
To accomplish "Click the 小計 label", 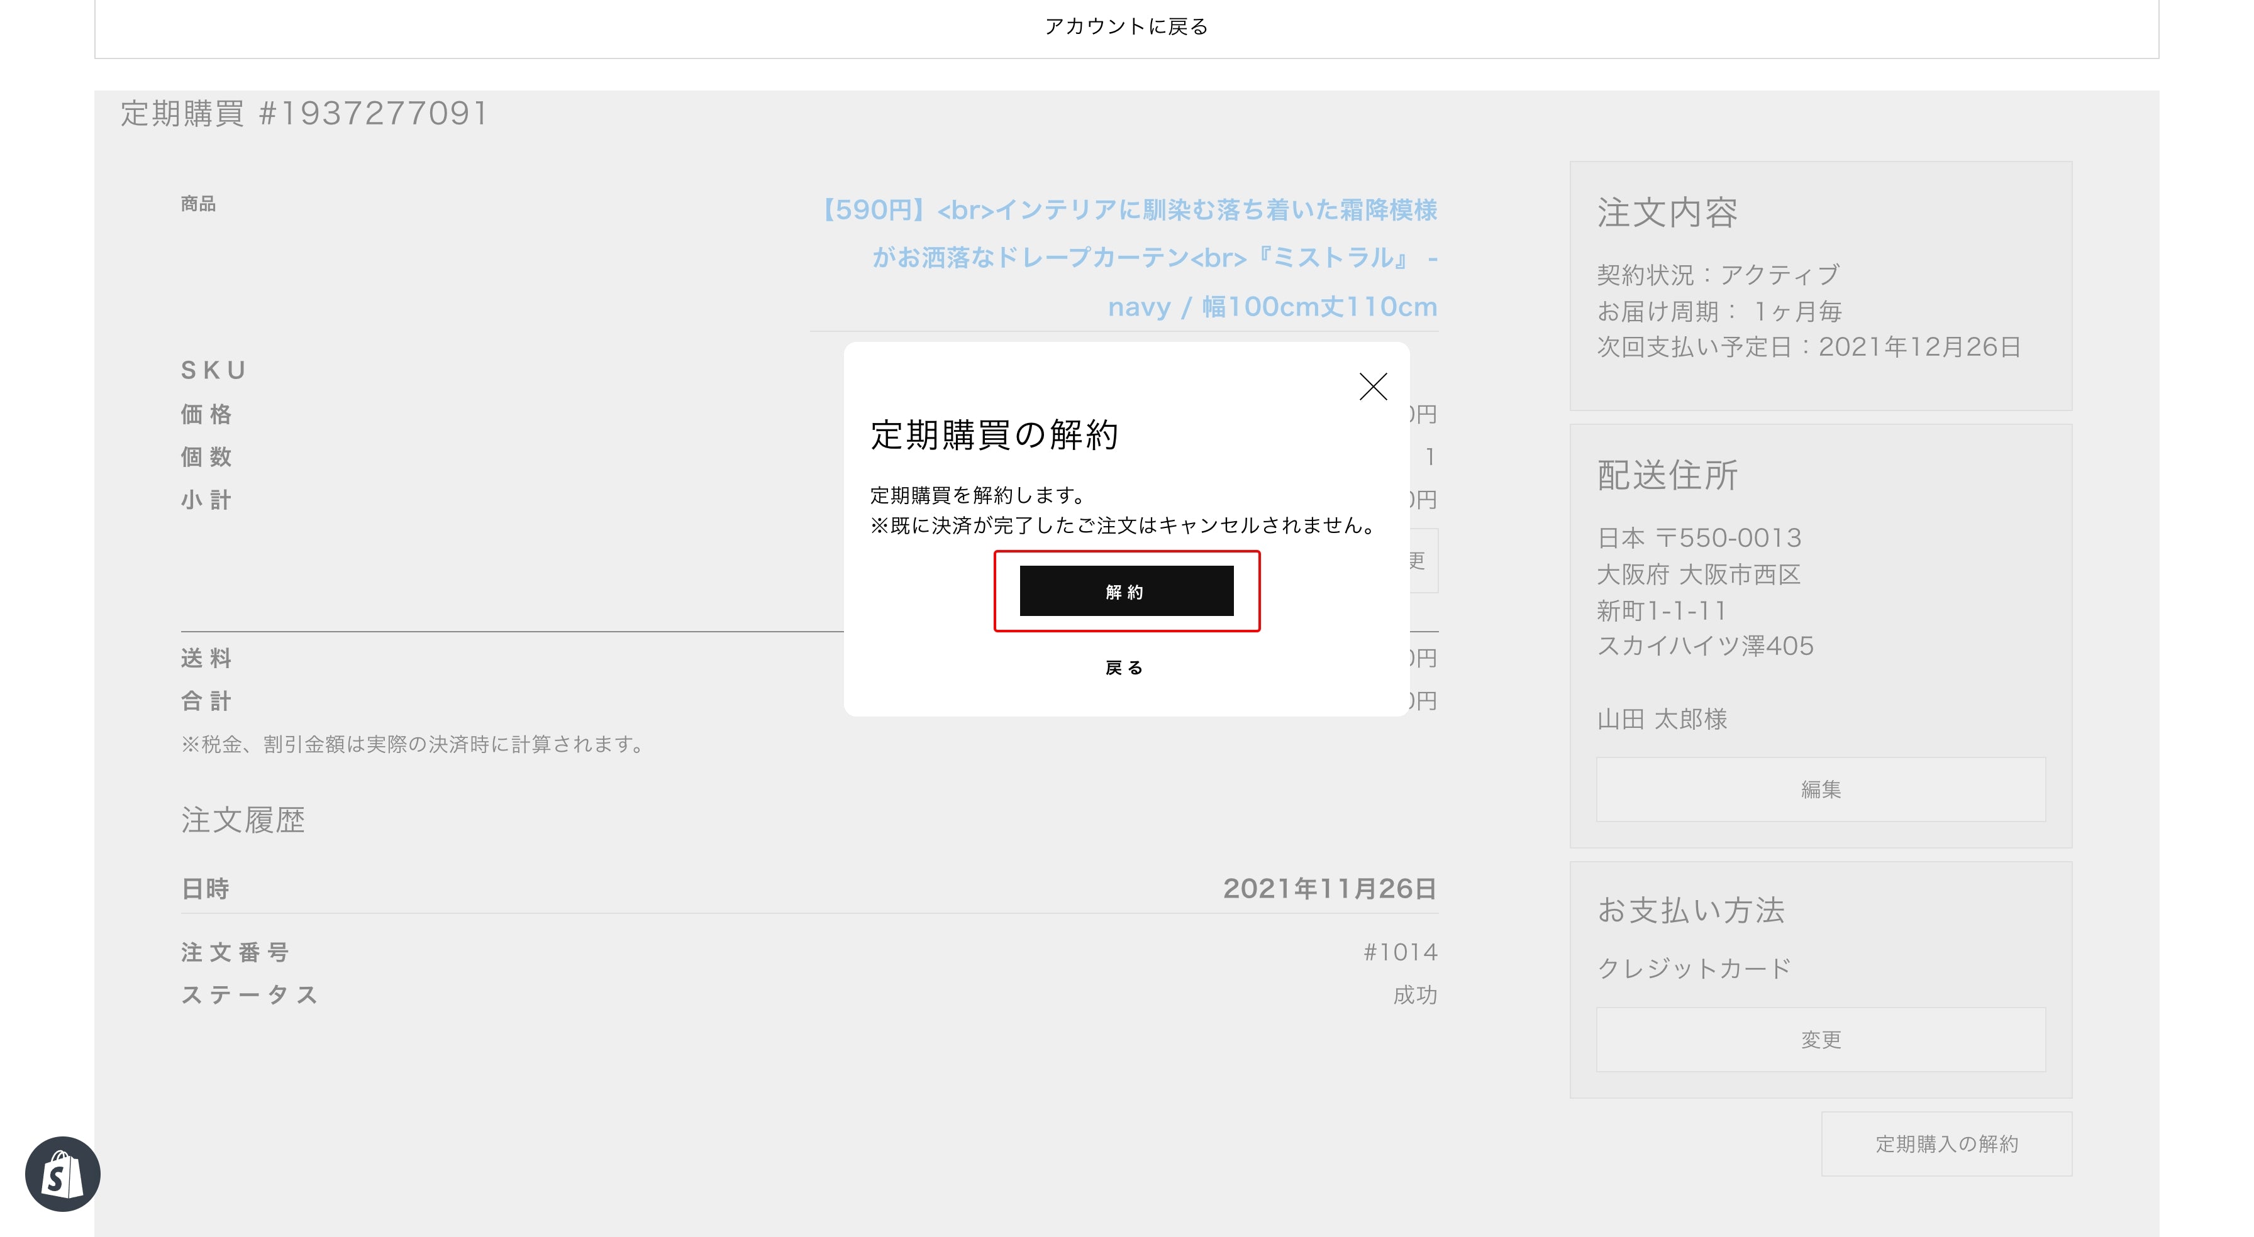I will point(206,500).
